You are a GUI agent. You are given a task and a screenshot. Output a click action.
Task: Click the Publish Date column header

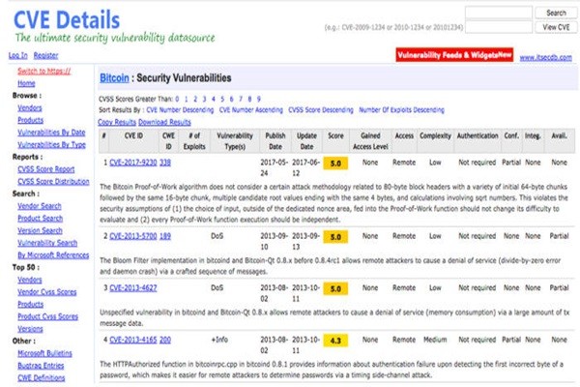[x=275, y=141]
